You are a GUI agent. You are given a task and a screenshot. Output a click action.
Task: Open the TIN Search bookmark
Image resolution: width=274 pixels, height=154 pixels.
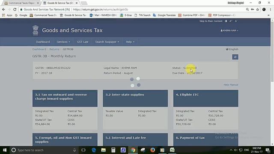143,15
